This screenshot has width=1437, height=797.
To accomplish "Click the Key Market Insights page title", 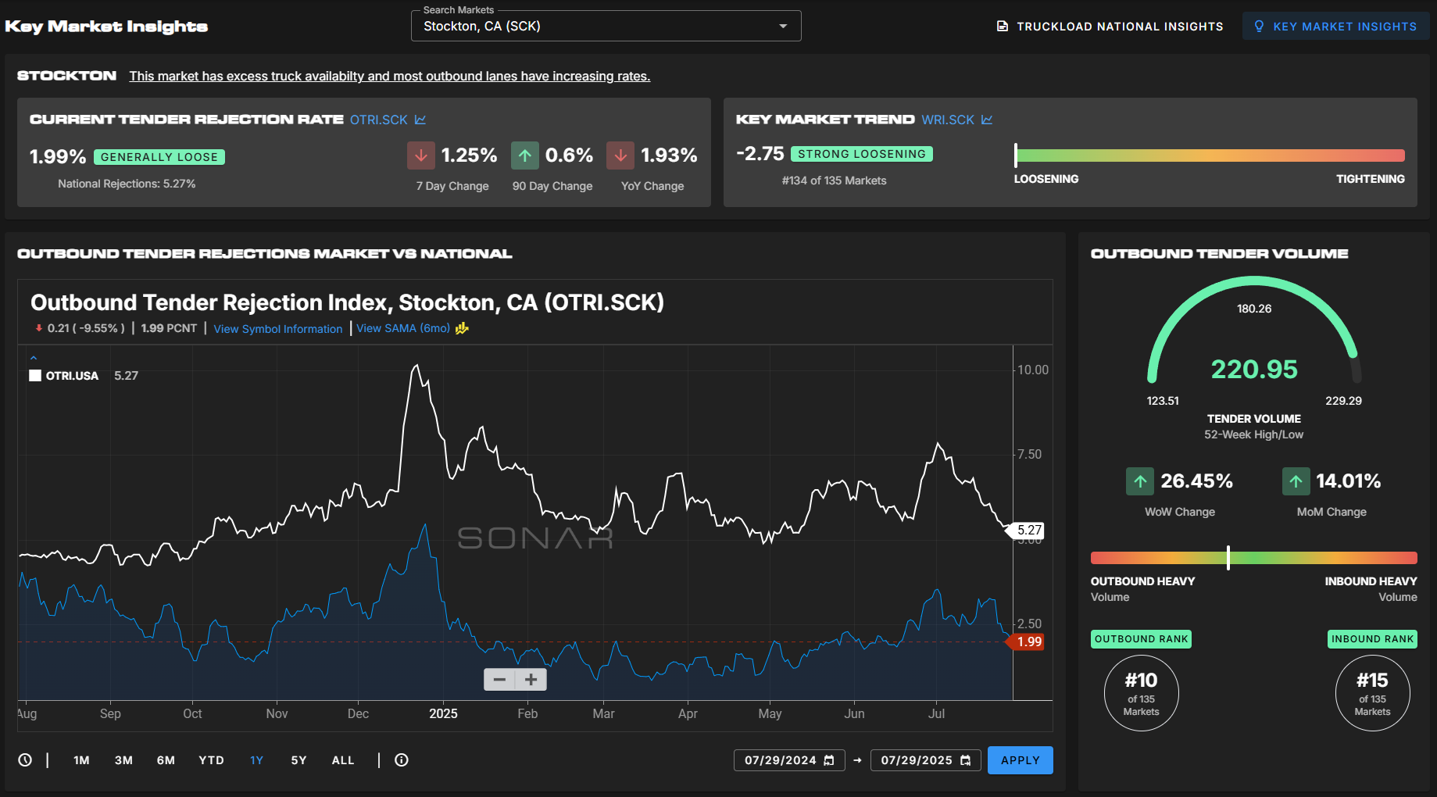I will (x=106, y=27).
